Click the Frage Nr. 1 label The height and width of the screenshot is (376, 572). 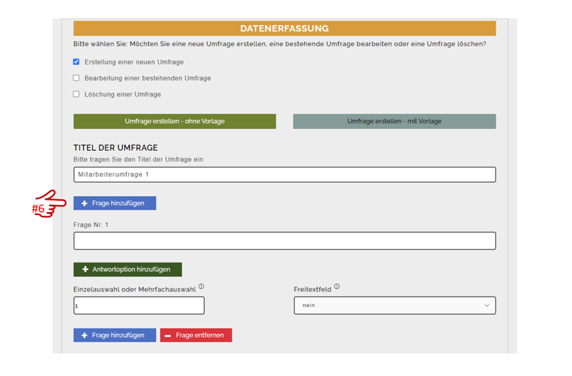pos(91,225)
